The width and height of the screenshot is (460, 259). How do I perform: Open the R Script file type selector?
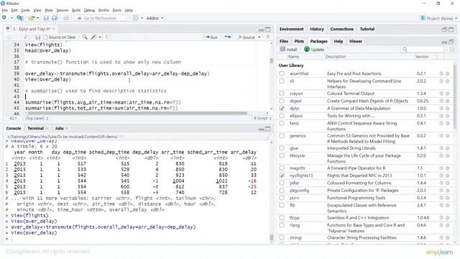(262, 118)
